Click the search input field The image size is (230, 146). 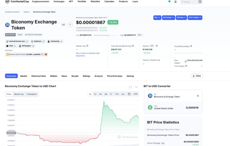pos(191,2)
